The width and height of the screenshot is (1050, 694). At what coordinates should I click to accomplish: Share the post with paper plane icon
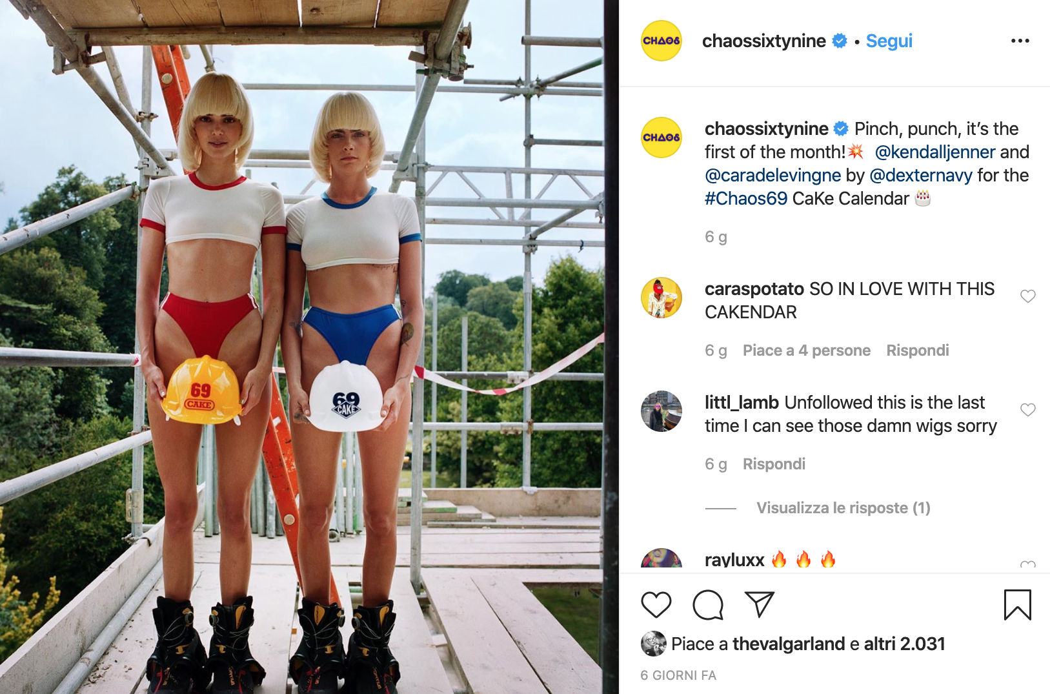tap(760, 604)
